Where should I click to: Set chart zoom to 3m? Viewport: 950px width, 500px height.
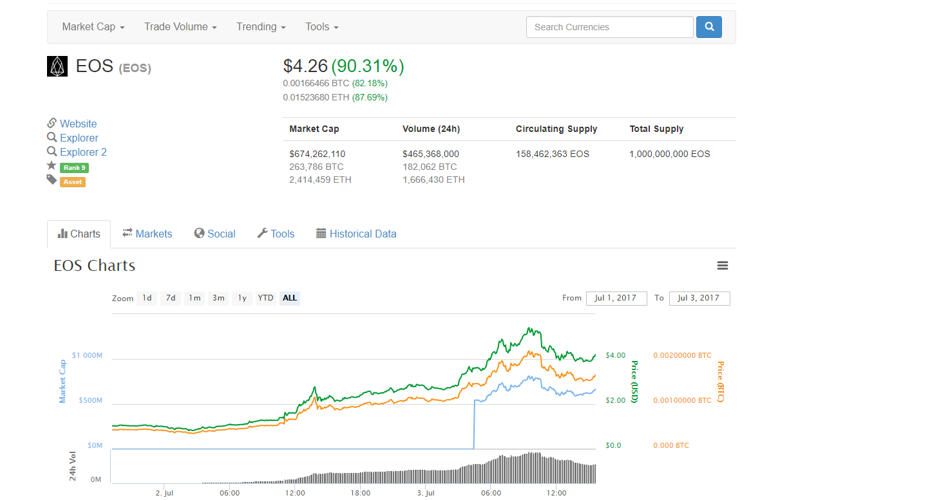(218, 298)
